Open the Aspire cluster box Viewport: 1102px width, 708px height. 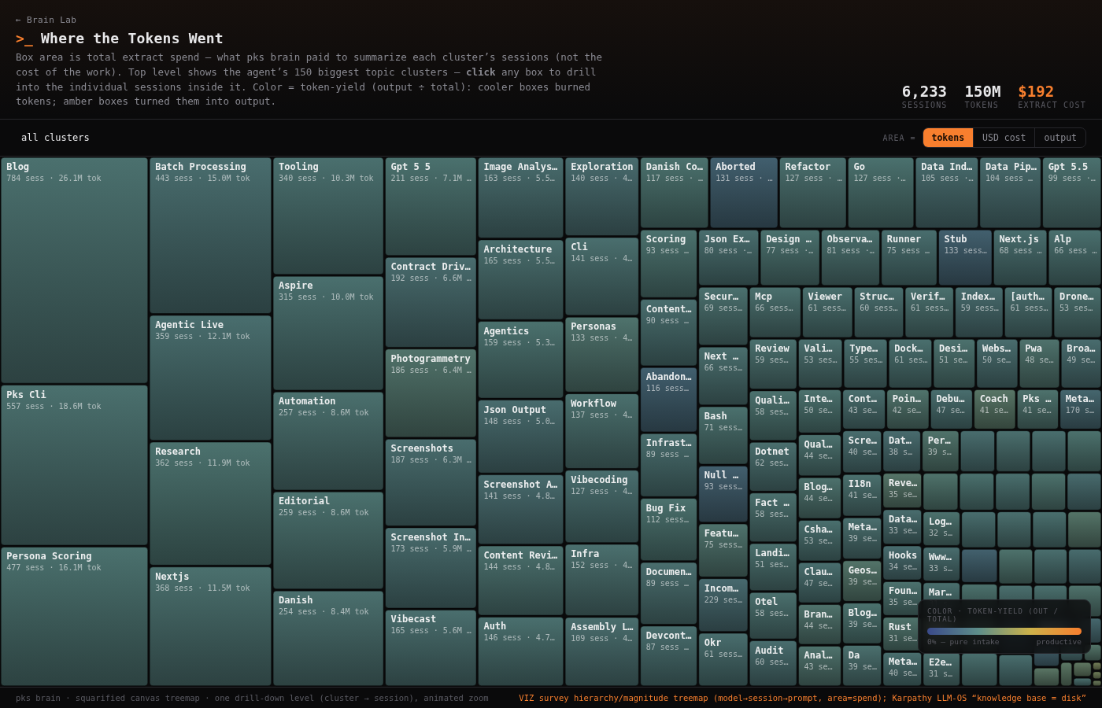328,333
